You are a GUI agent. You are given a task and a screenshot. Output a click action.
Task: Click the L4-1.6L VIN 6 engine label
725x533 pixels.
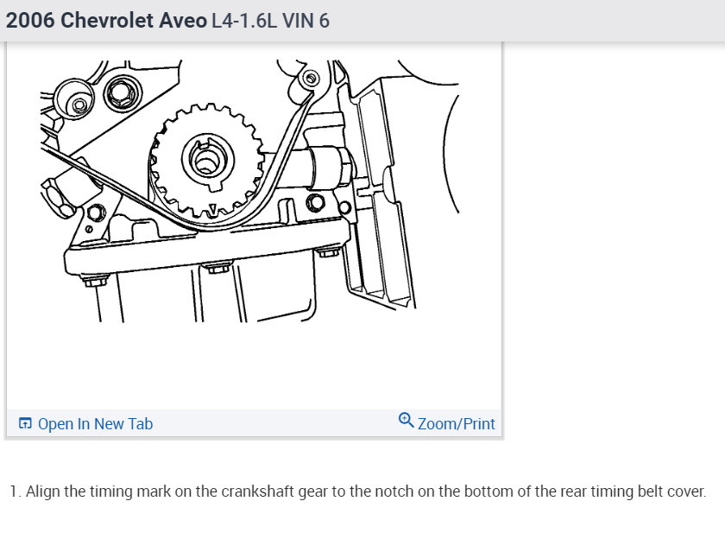(270, 21)
